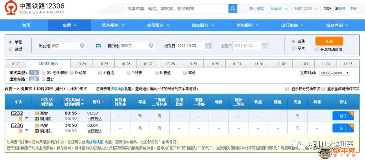Click the 登录 login link
Viewport: 365px width, 161px height.
(342, 9)
